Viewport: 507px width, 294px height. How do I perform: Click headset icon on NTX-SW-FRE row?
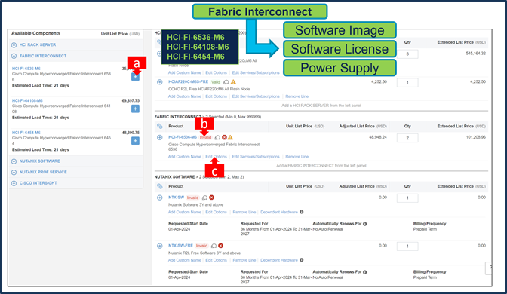point(214,246)
